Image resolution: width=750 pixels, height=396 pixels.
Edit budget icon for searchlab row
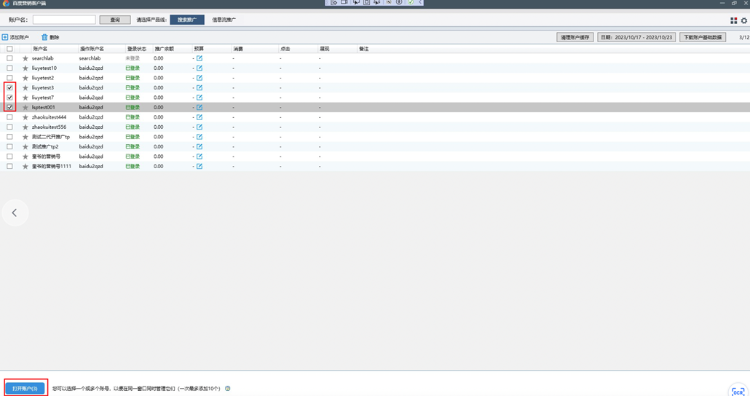click(200, 58)
